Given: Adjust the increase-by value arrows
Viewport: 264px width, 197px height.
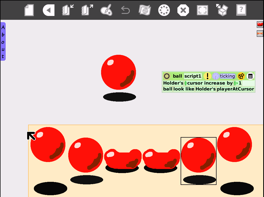Looking at the screenshot, I should [x=236, y=83].
